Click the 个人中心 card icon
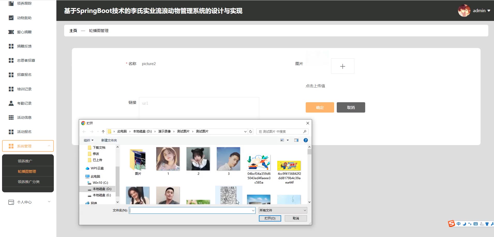Screen dimensions: 494x237 point(11,202)
